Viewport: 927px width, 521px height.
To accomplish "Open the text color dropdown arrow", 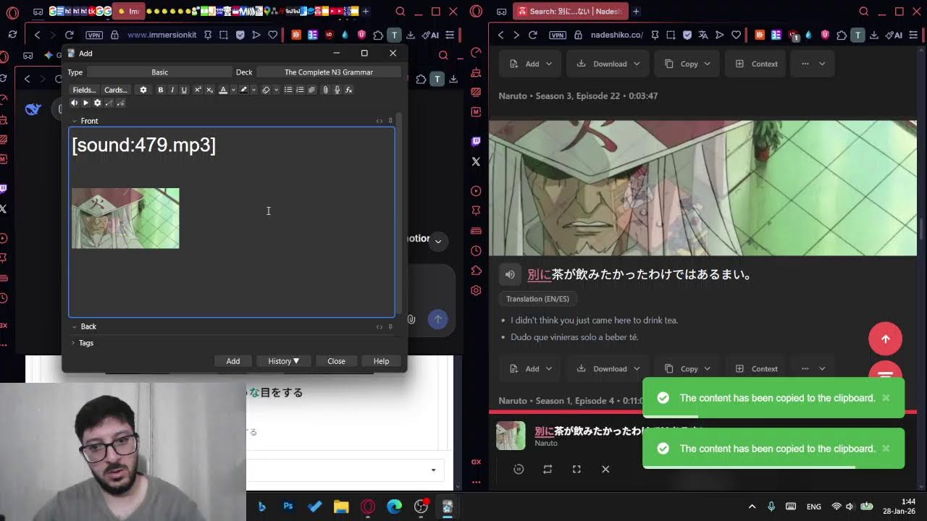I will [x=233, y=90].
